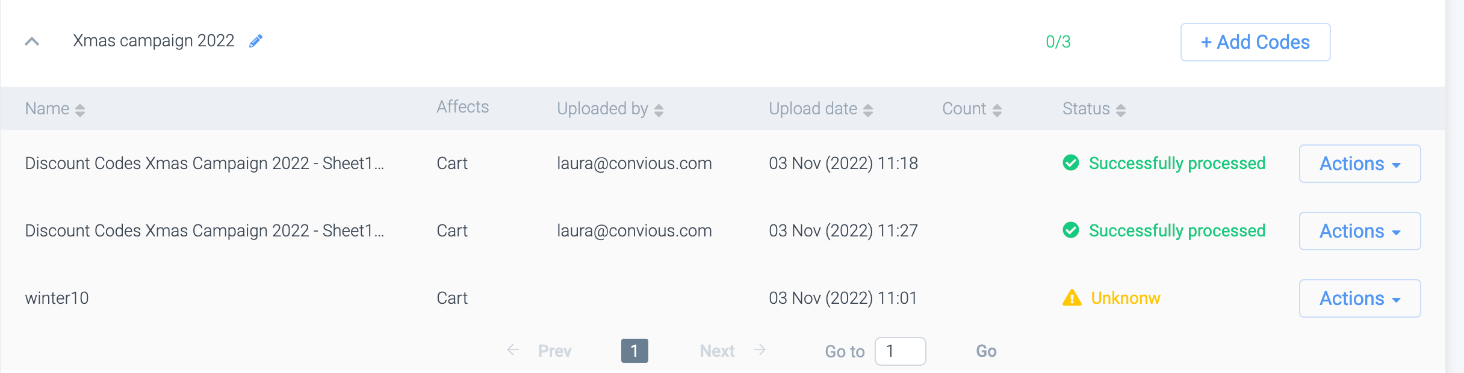Focus the Go to page number field

[x=900, y=351]
